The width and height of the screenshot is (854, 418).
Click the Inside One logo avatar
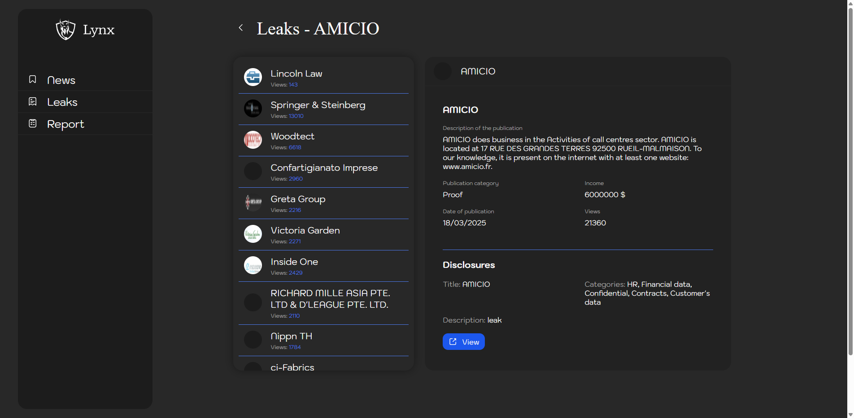253,265
